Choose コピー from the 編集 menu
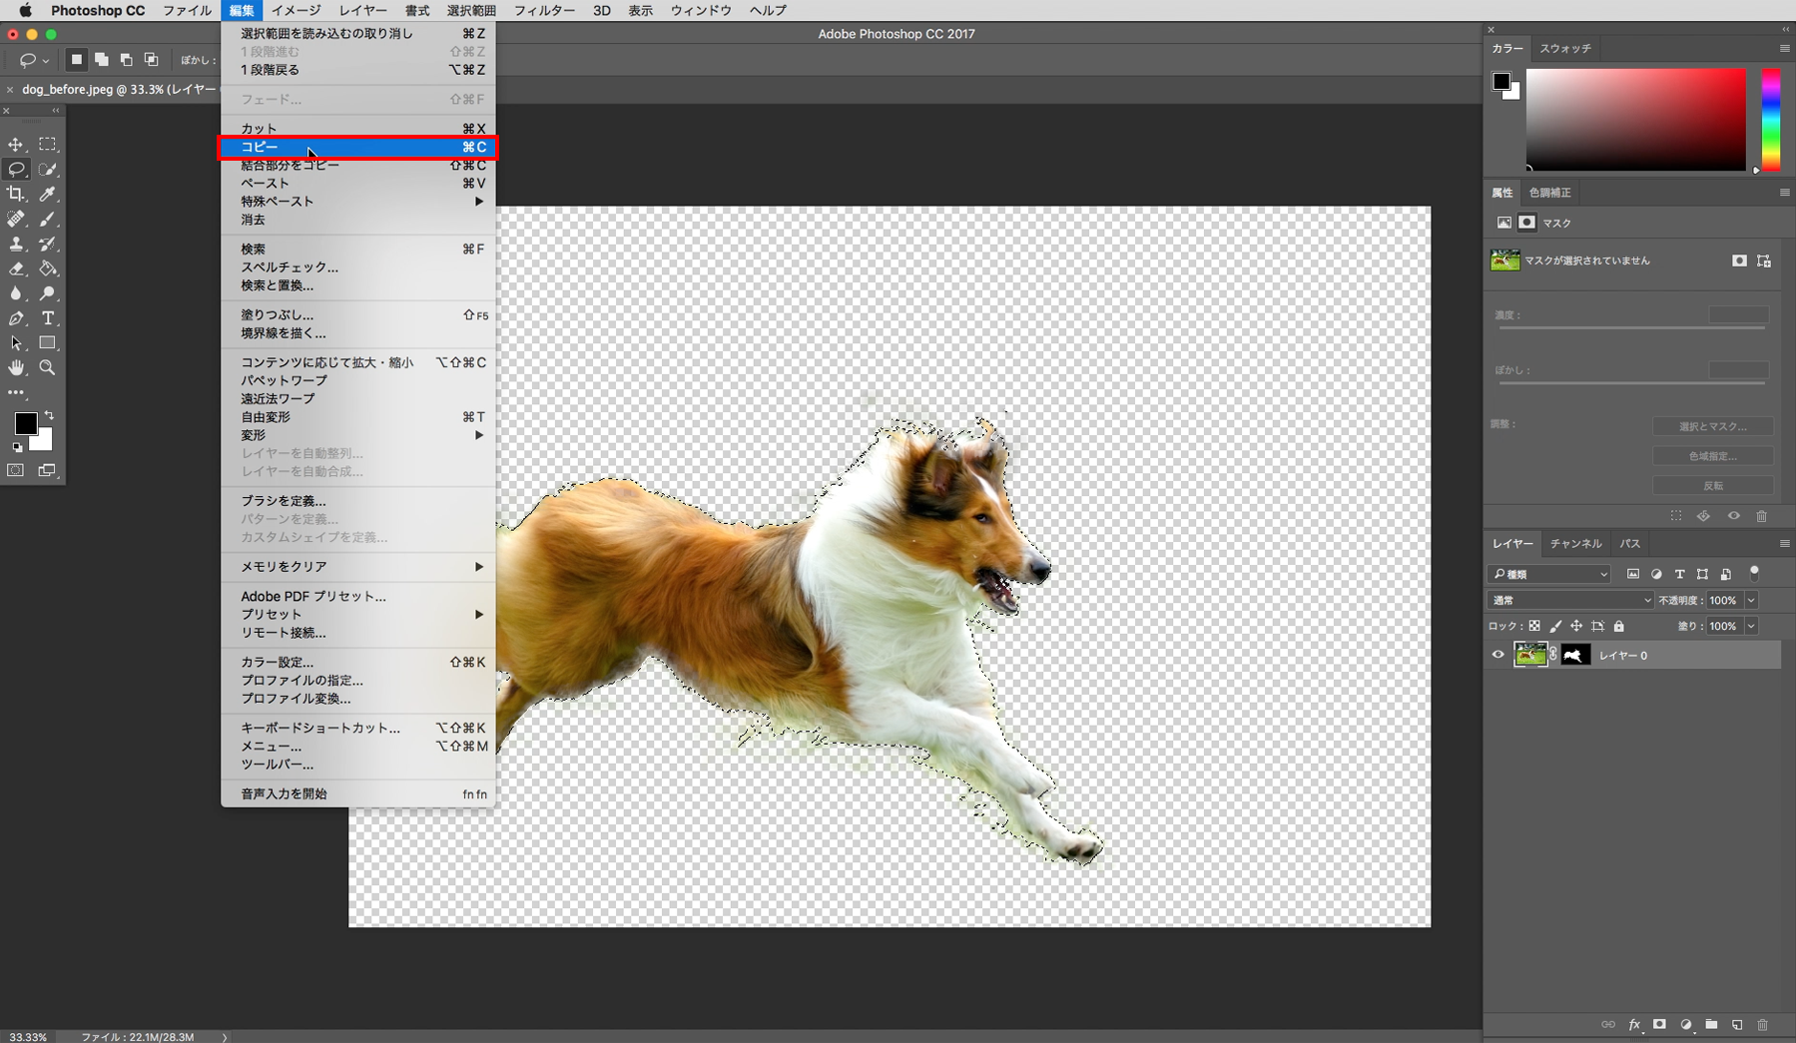Screen dimensions: 1796x1043 coord(299,147)
